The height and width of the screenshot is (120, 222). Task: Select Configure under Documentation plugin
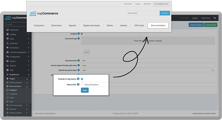(13, 90)
